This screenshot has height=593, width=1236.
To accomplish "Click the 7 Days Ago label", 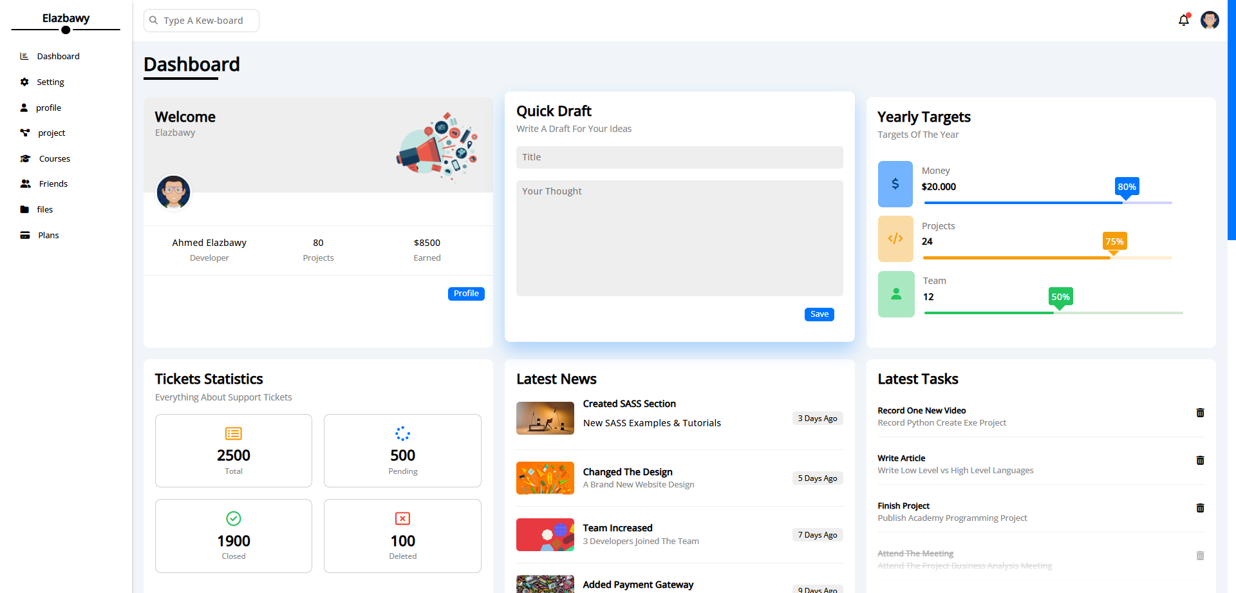I will (x=818, y=535).
